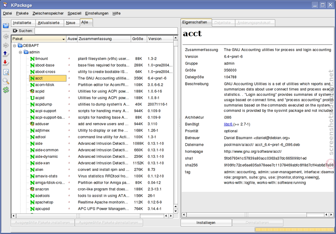
Task: Click the back arrow toolbar icon
Action: click(6, 36)
